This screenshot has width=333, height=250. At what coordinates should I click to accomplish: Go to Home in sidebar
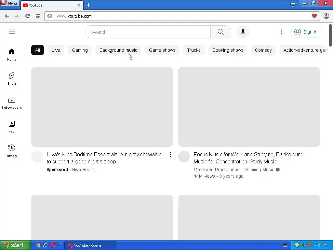coord(12,55)
